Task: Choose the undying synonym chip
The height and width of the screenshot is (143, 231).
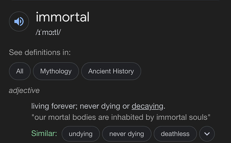Action: tap(81, 134)
